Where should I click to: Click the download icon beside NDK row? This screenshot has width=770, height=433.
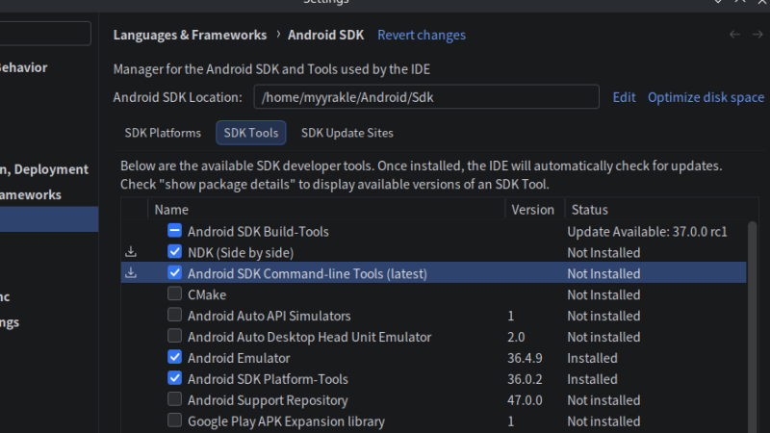(x=132, y=252)
